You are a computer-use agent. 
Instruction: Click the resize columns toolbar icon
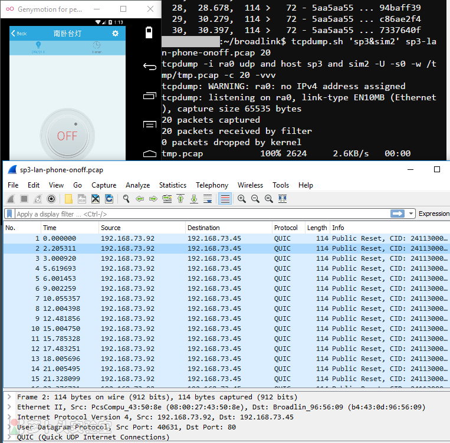pyautogui.click(x=283, y=199)
